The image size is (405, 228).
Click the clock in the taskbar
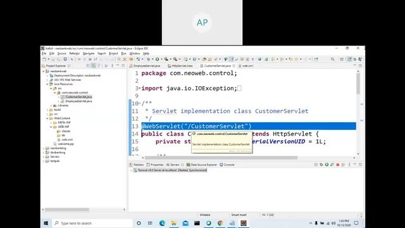click(x=344, y=223)
